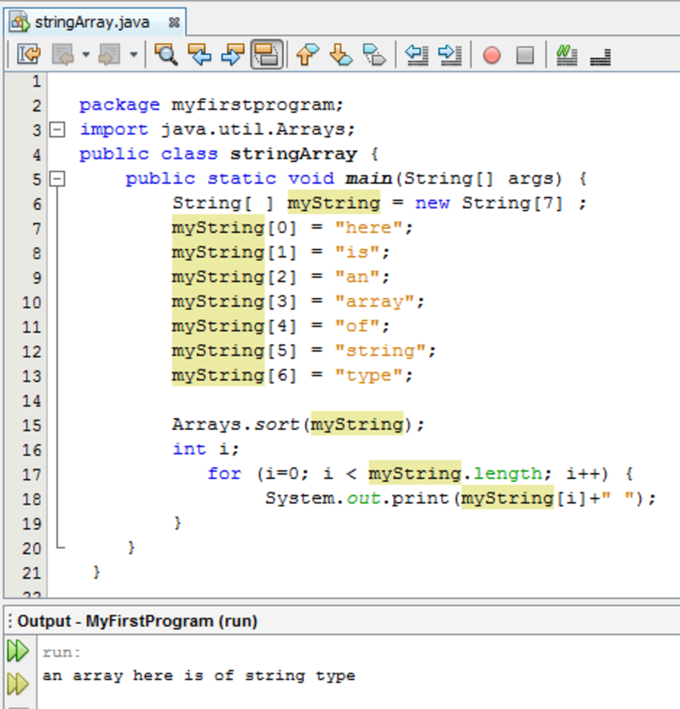
Task: Open the Forward navigation history dropdown arrow
Action: [134, 55]
